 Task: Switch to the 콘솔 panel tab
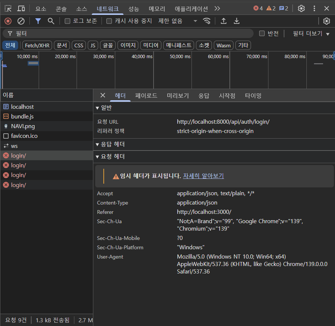[x=61, y=8]
